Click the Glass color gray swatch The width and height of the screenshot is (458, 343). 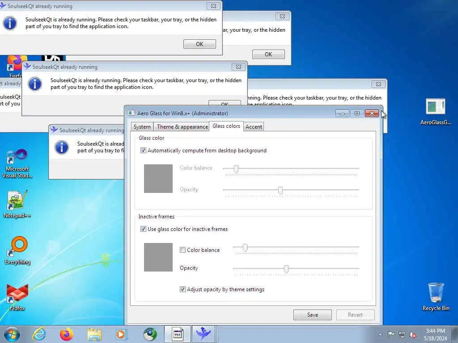(x=158, y=179)
